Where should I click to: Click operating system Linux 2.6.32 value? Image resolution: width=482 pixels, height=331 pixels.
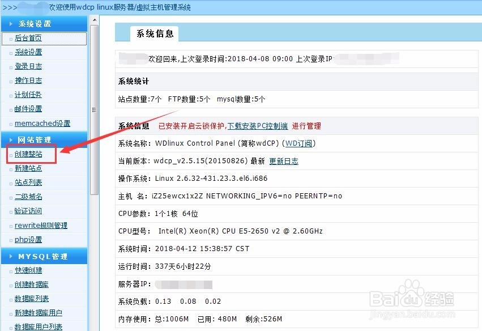click(211, 179)
